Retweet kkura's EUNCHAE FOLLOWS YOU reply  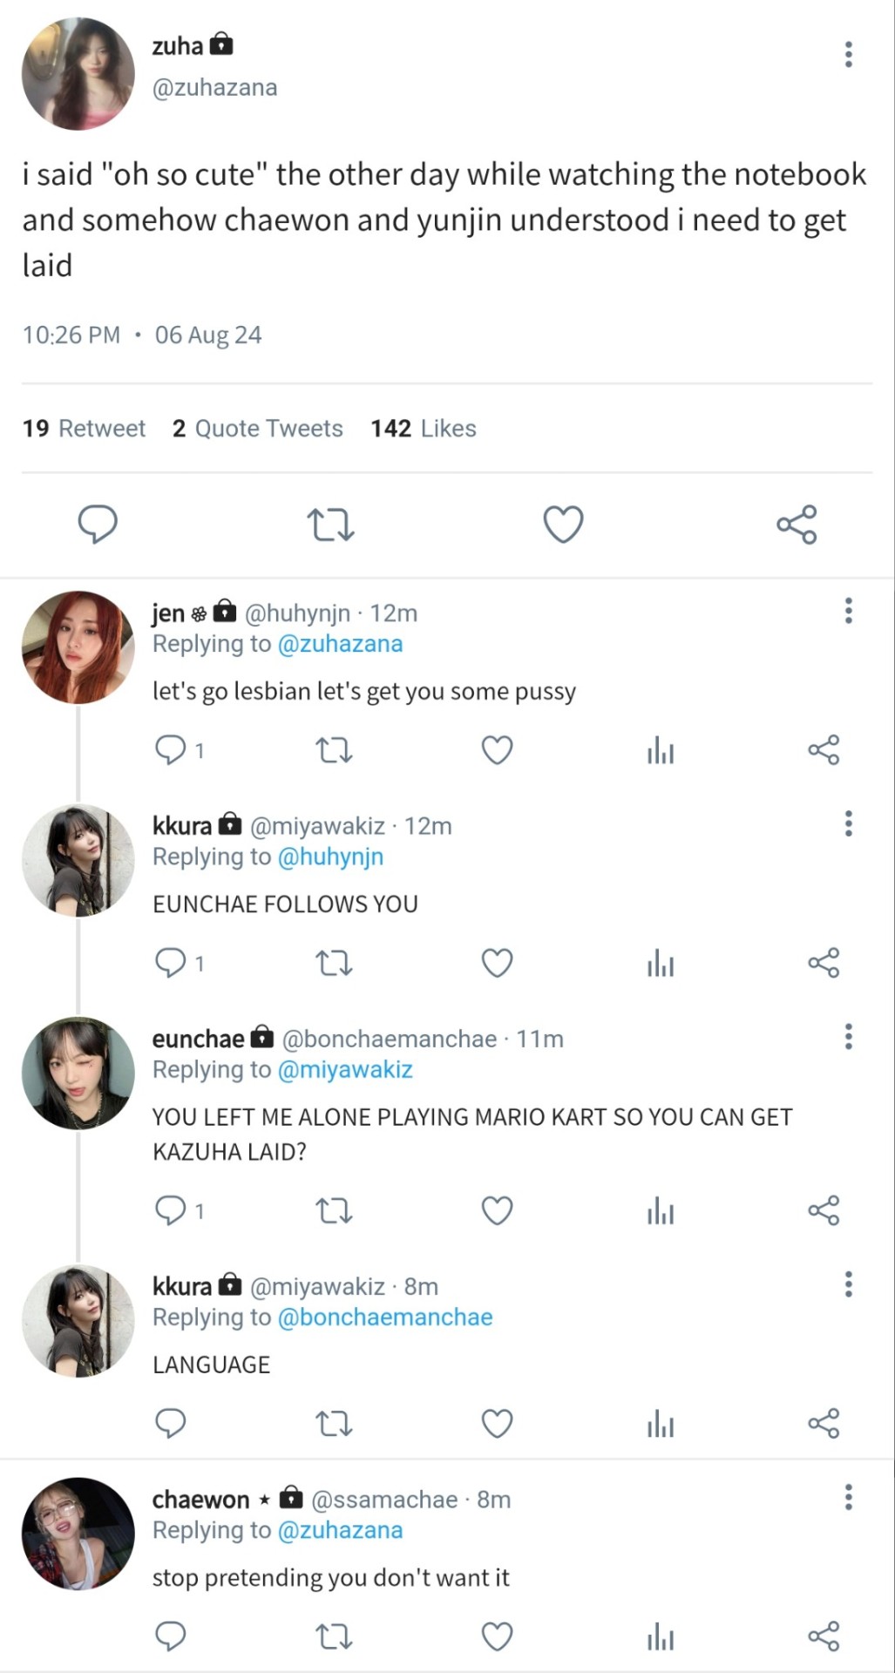pos(333,964)
